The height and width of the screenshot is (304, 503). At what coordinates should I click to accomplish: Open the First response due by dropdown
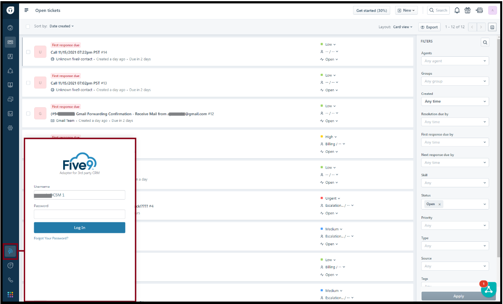click(x=455, y=142)
